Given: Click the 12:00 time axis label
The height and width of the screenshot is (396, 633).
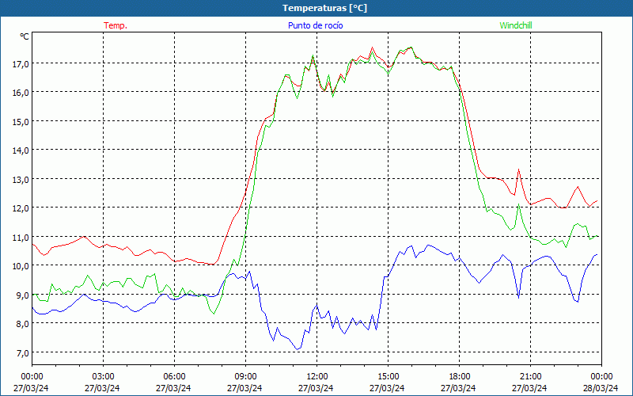Looking at the screenshot, I should pos(317,377).
